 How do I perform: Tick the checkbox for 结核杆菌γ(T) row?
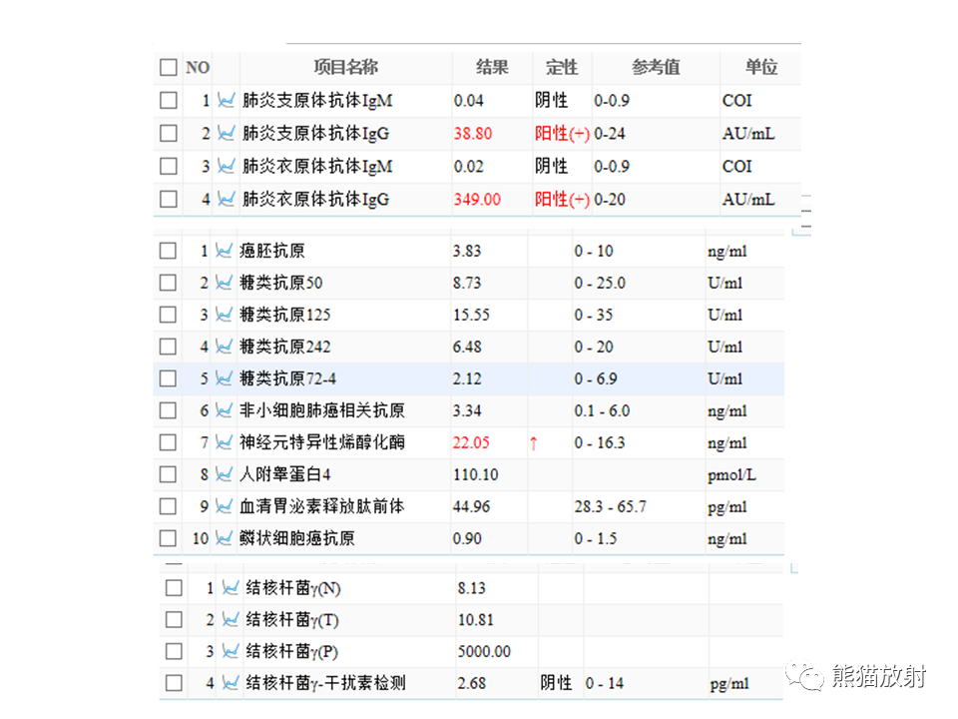click(174, 620)
